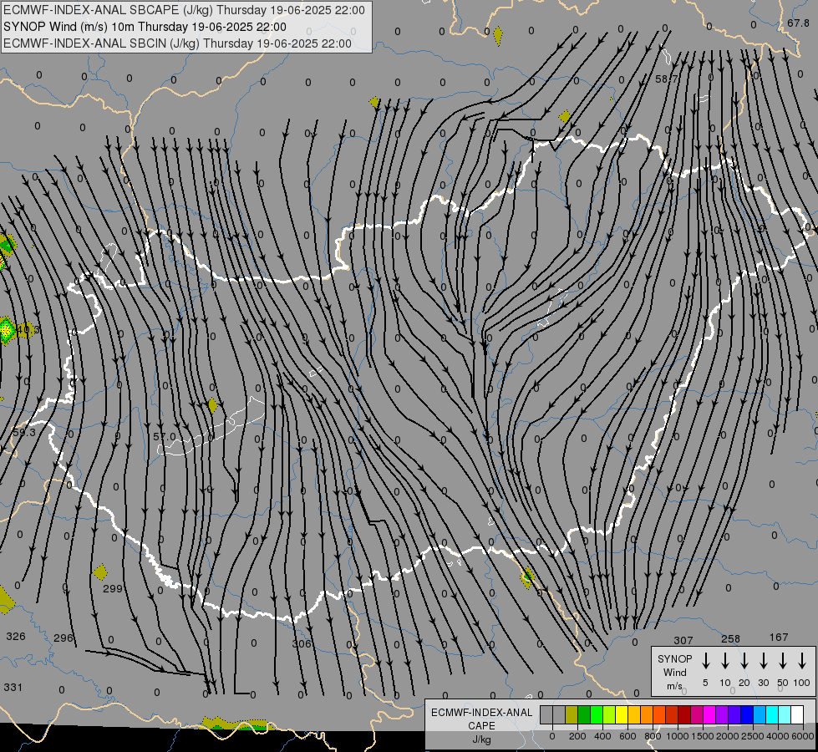Click the 2000 tick label on CAPE scale

[728, 736]
